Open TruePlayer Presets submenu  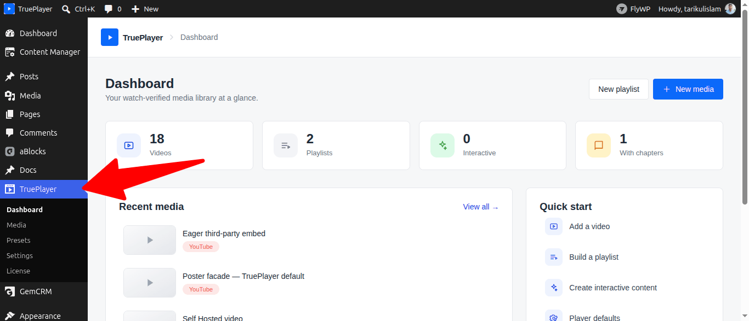pyautogui.click(x=19, y=240)
